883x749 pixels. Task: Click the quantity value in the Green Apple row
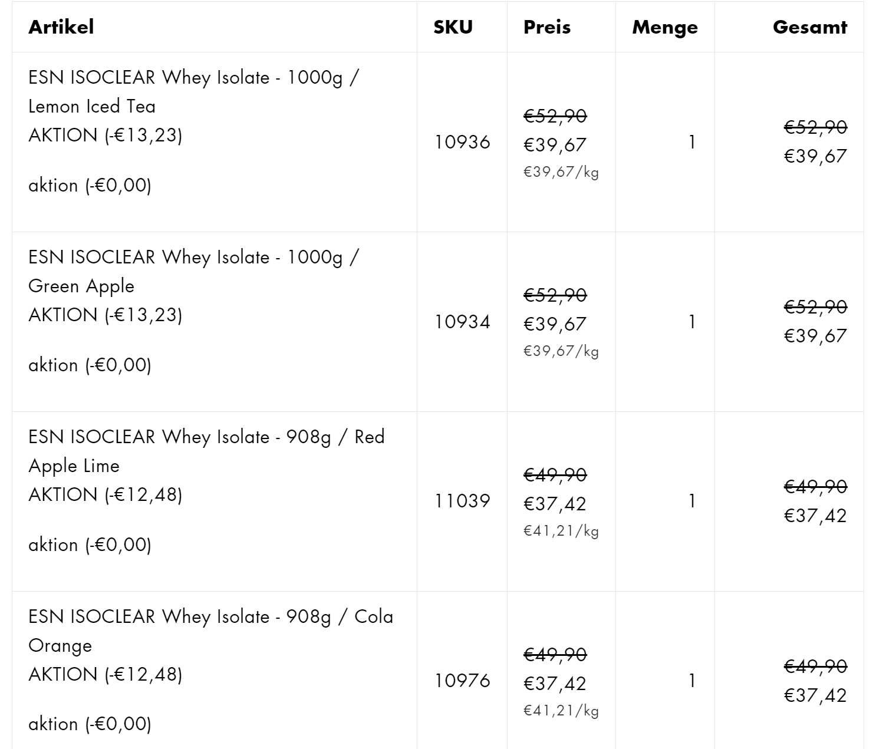click(692, 322)
